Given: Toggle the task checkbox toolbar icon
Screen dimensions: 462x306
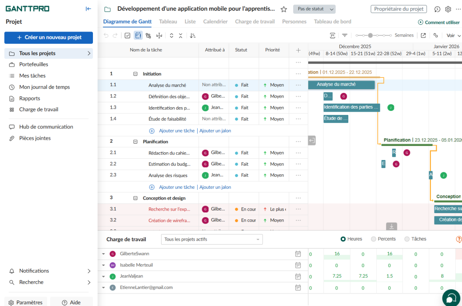Looking at the screenshot, I should click(x=127, y=36).
